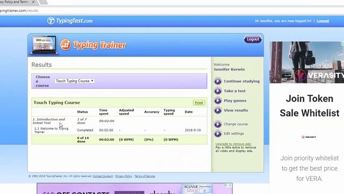Click the Jennifer Kerwin welcome name
This screenshot has height=194, width=344.
click(x=230, y=70)
